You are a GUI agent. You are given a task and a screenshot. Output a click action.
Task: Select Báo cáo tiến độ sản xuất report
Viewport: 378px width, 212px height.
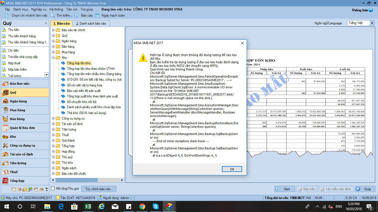84,91
